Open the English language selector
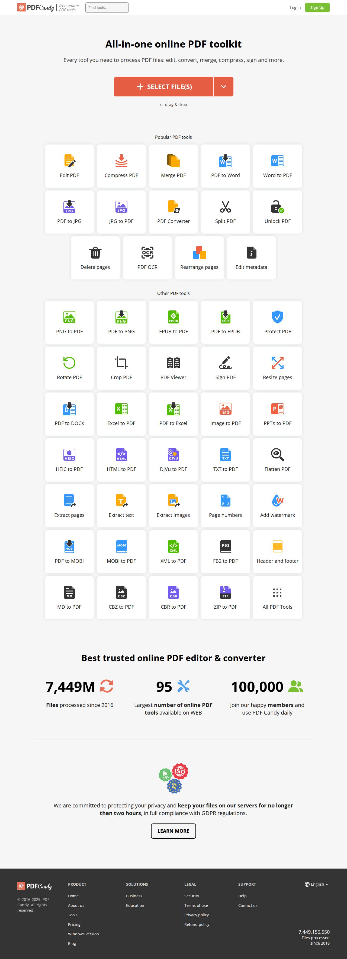347x959 pixels. pos(317,884)
